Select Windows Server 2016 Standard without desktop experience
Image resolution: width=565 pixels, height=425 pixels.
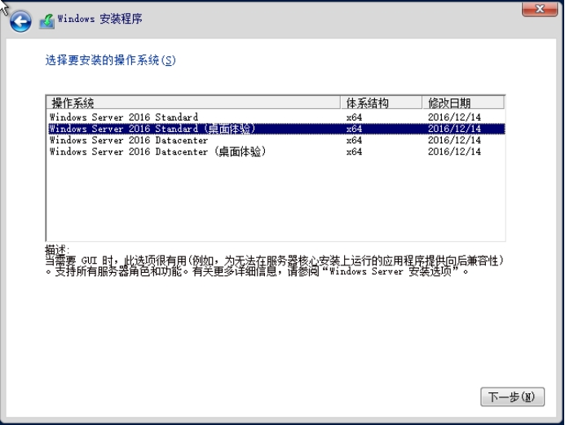click(x=124, y=117)
